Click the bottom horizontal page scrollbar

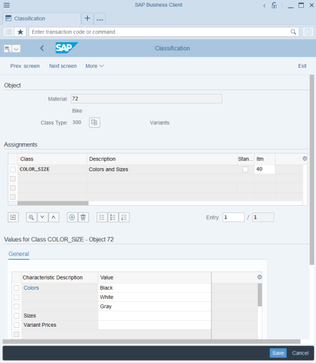click(x=151, y=341)
